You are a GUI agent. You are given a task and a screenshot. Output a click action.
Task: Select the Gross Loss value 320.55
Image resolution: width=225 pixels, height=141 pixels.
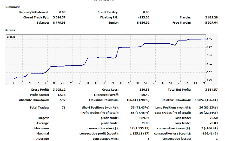coord(144,90)
